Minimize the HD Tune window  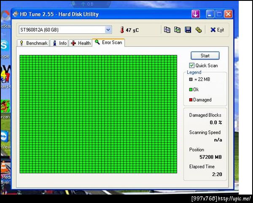pyautogui.click(x=210, y=14)
